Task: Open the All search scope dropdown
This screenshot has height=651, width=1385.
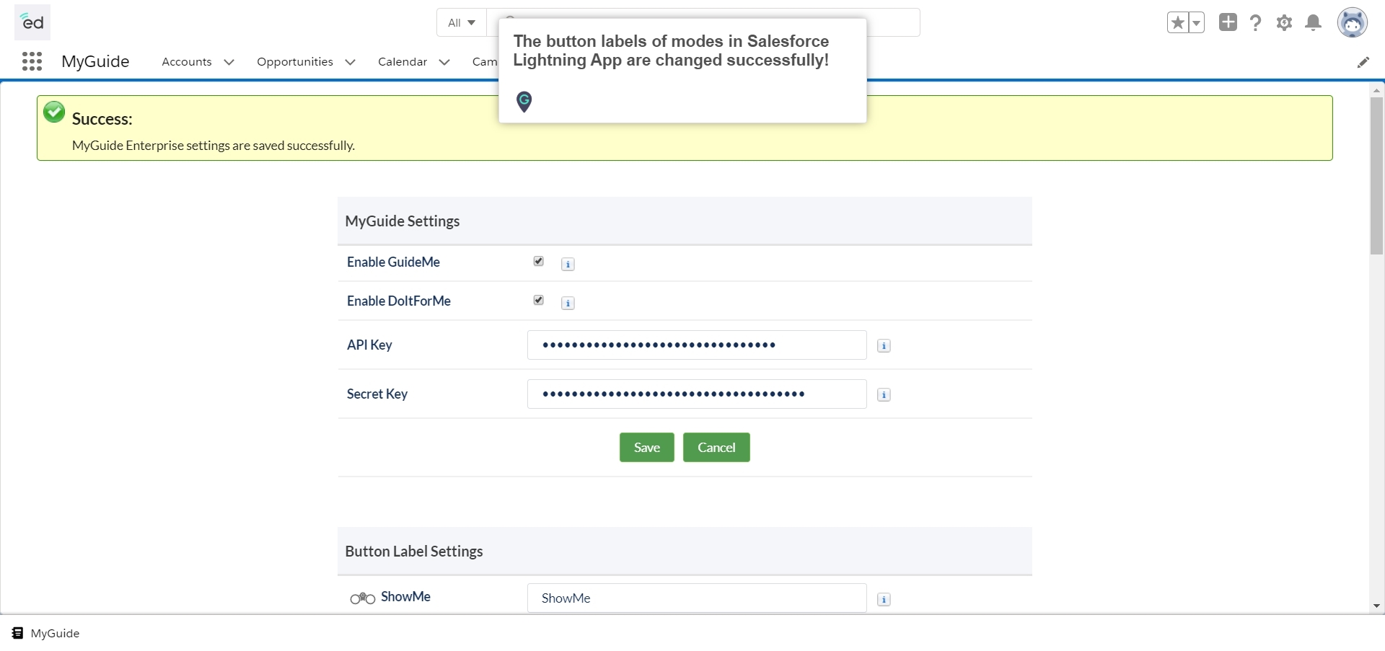Action: 462,22
